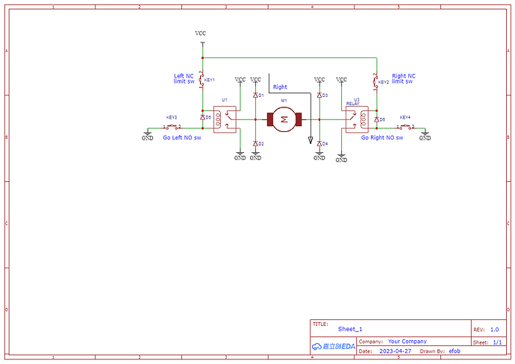Pick diode D4 symbol
The width and height of the screenshot is (515, 364).
[x=319, y=144]
